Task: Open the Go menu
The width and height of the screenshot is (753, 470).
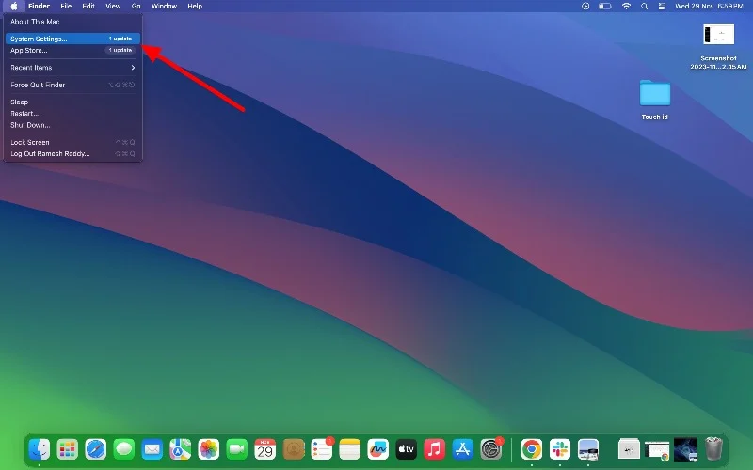Action: 136,6
